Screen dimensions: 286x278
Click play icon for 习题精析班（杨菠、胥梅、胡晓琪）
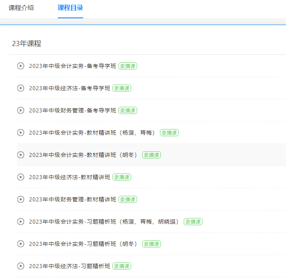click(x=21, y=222)
